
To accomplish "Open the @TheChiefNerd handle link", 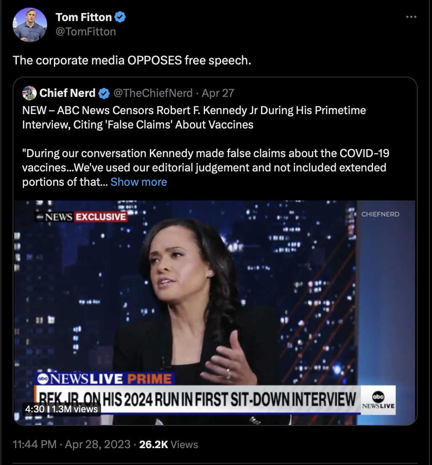I will point(153,93).
